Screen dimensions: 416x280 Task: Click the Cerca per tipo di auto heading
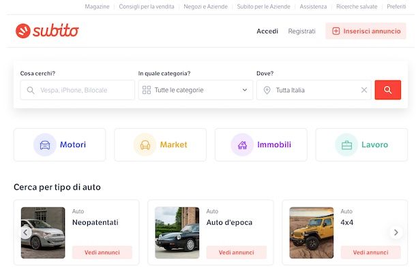click(x=57, y=187)
